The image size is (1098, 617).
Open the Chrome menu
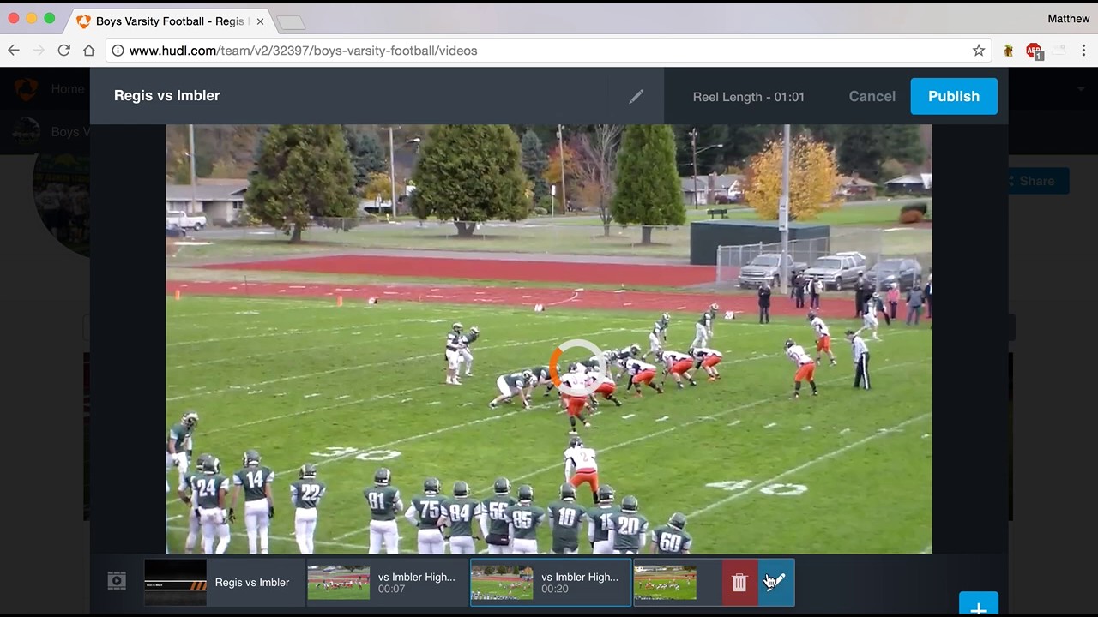tap(1084, 51)
